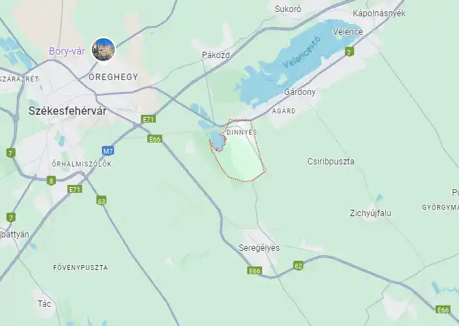This screenshot has height=326, width=459.
Task: Click the route 7 shield near Velence
Action: click(x=348, y=52)
